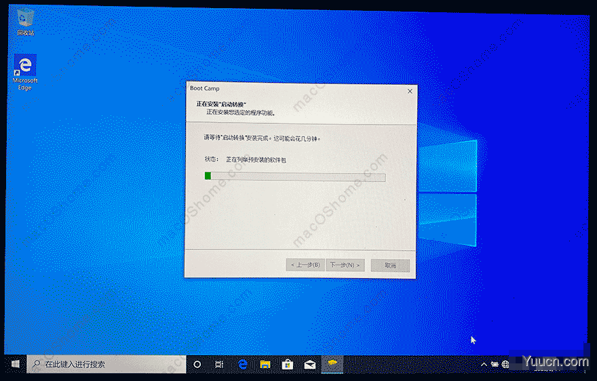597x381 pixels.
Task: Click the battery icon in system tray
Action: click(495, 364)
